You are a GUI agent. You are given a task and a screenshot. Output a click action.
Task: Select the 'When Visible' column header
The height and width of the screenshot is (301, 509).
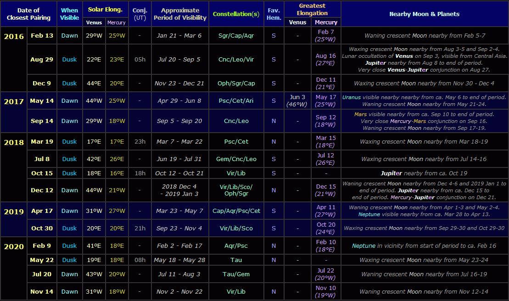(70, 14)
